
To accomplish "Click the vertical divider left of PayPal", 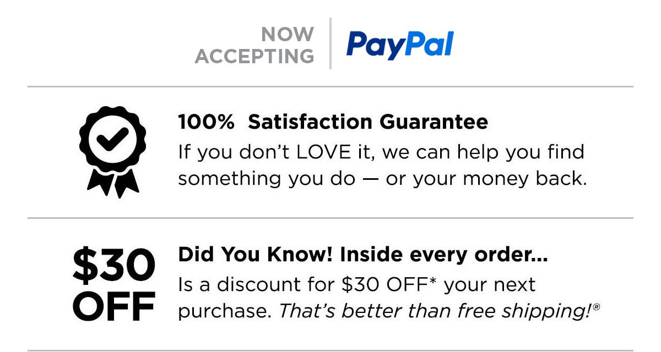I will (330, 43).
